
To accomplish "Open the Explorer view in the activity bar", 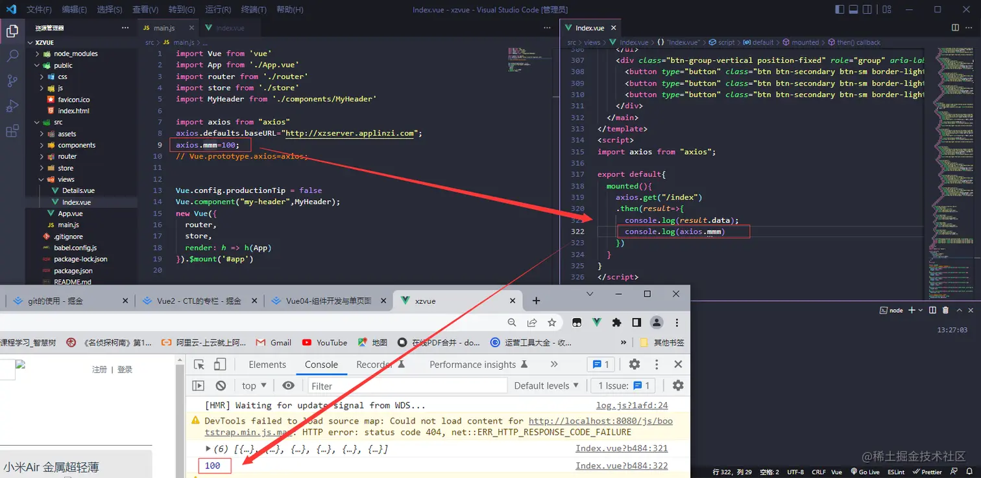I will click(12, 31).
